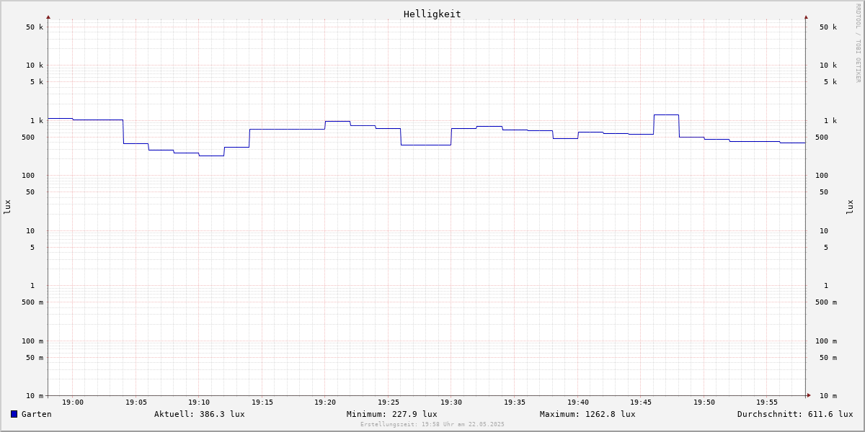Click the left axis 50 k label

[x=35, y=27]
